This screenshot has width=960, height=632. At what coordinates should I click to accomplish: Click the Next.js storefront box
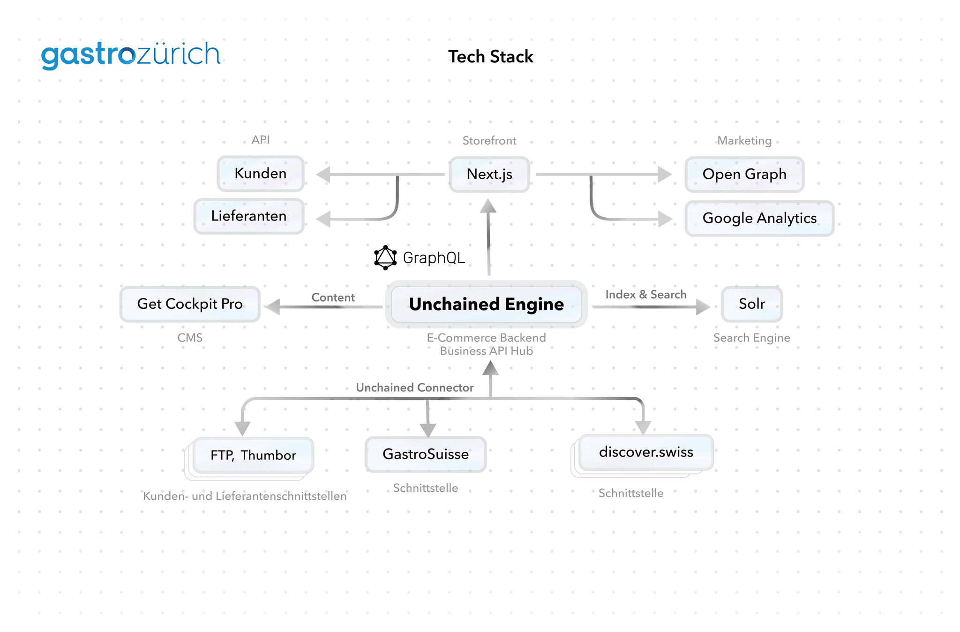click(x=489, y=174)
